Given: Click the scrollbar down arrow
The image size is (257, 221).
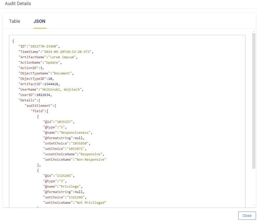Looking at the screenshot, I should coord(254,205).
